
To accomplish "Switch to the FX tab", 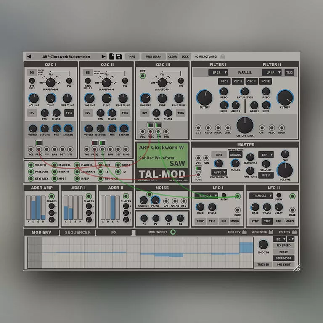I will click(114, 232).
